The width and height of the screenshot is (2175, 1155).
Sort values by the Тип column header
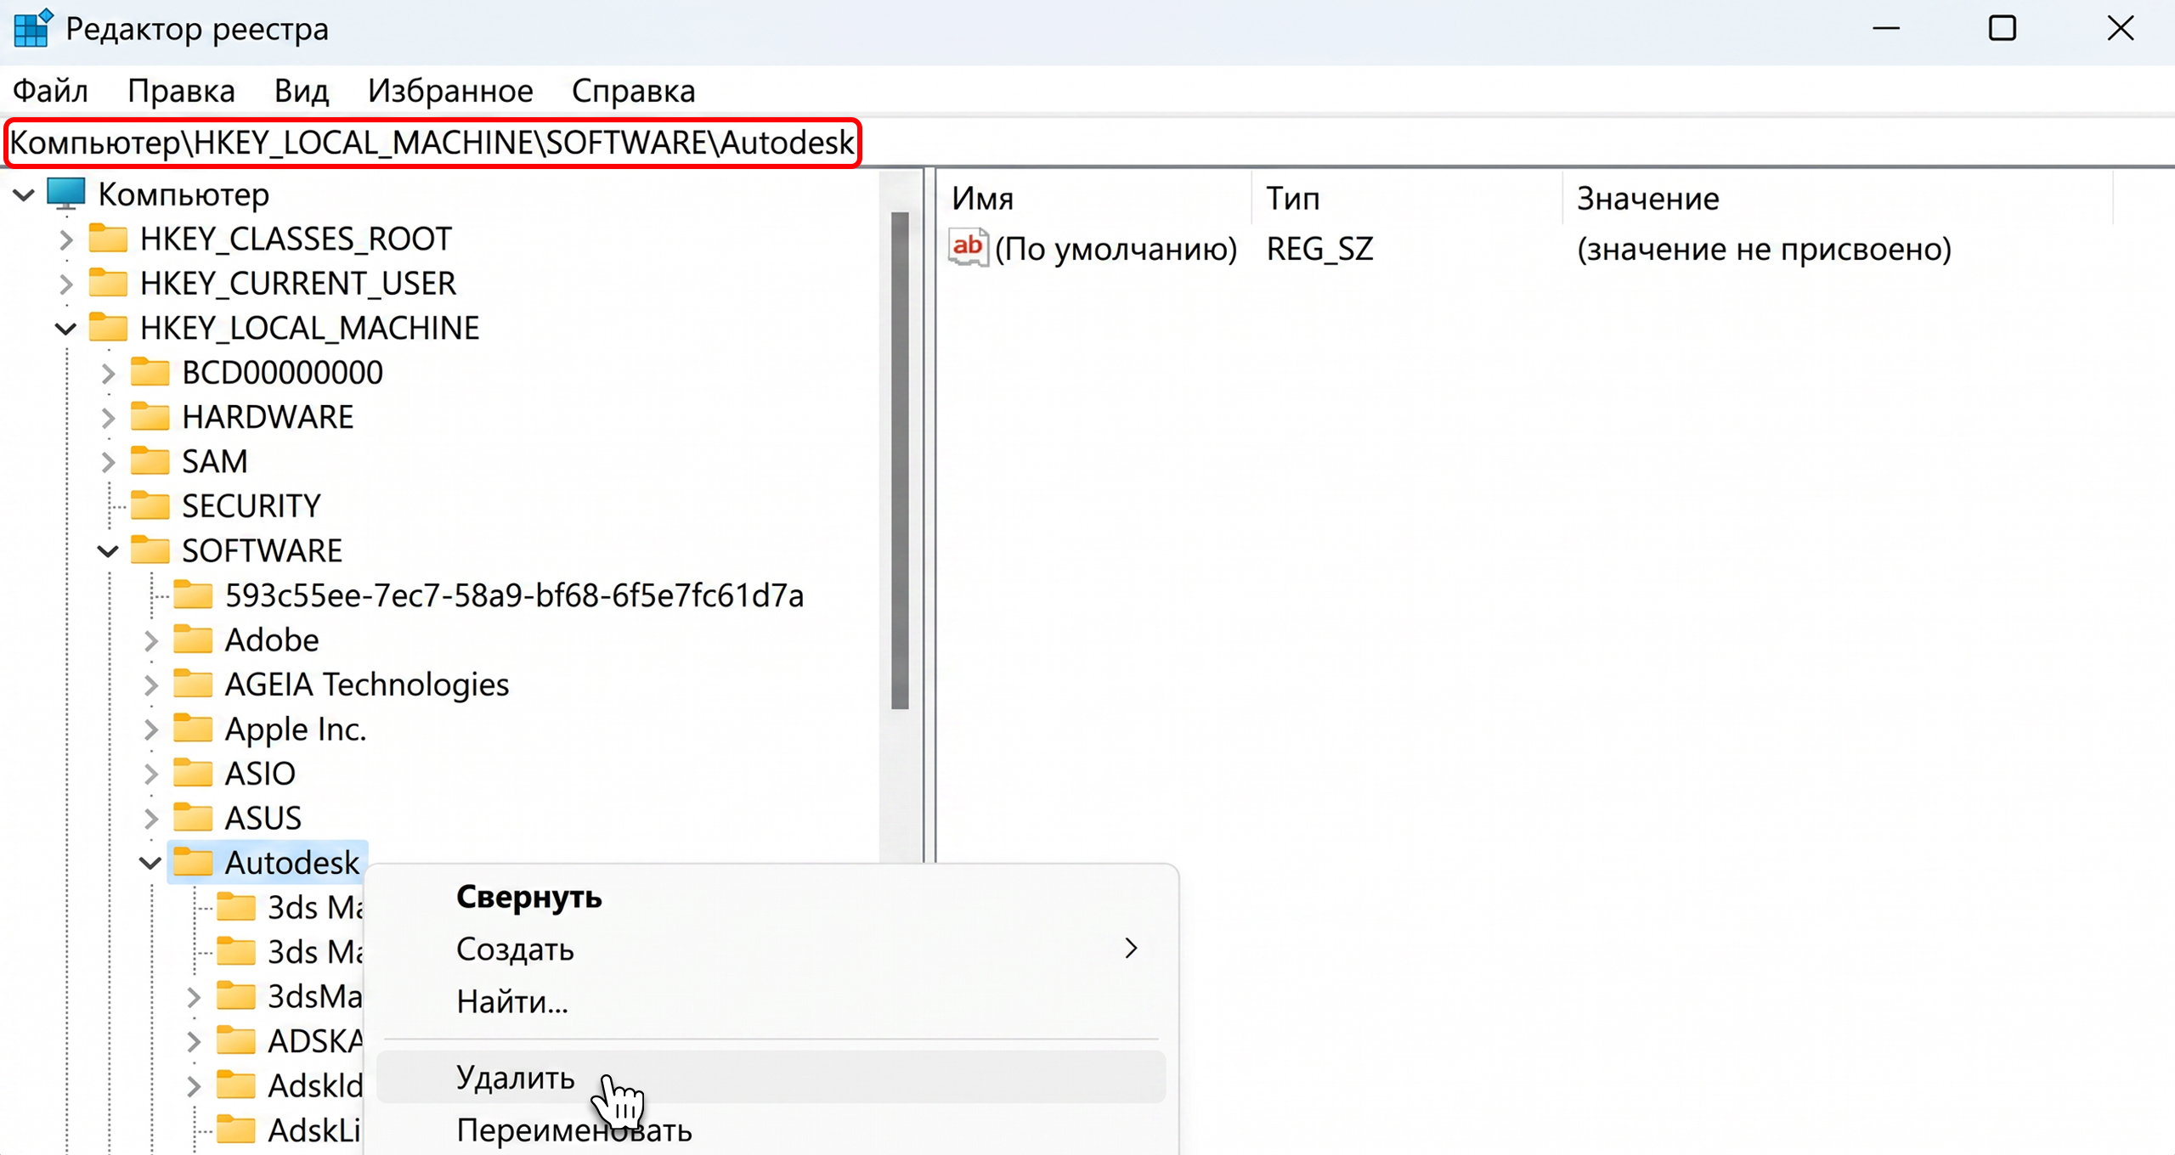coord(1407,198)
